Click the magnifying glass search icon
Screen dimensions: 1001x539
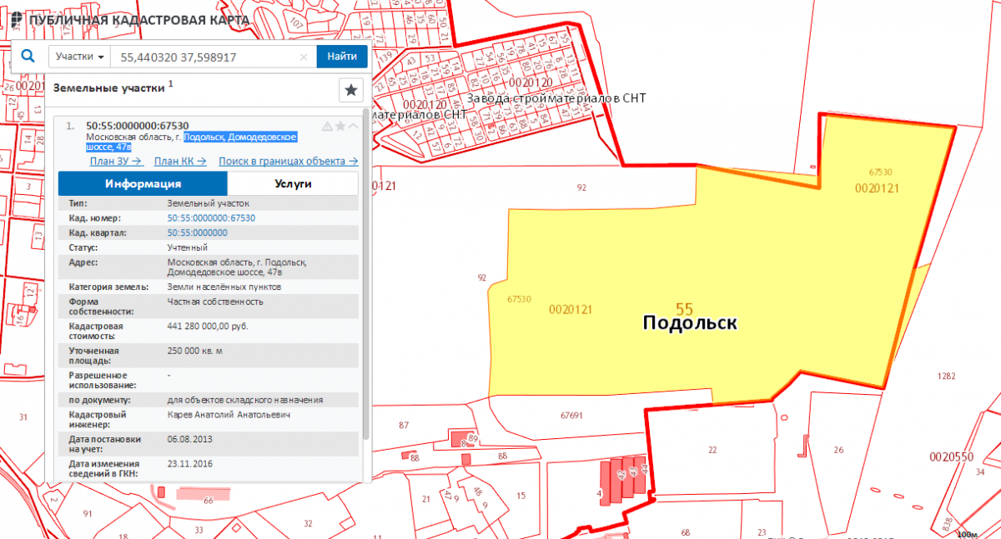click(28, 57)
